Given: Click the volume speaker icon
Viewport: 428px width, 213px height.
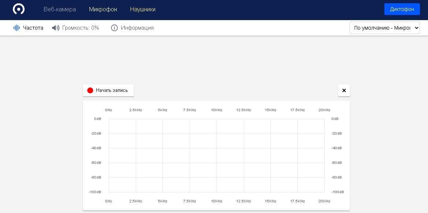Looking at the screenshot, I should coord(56,28).
